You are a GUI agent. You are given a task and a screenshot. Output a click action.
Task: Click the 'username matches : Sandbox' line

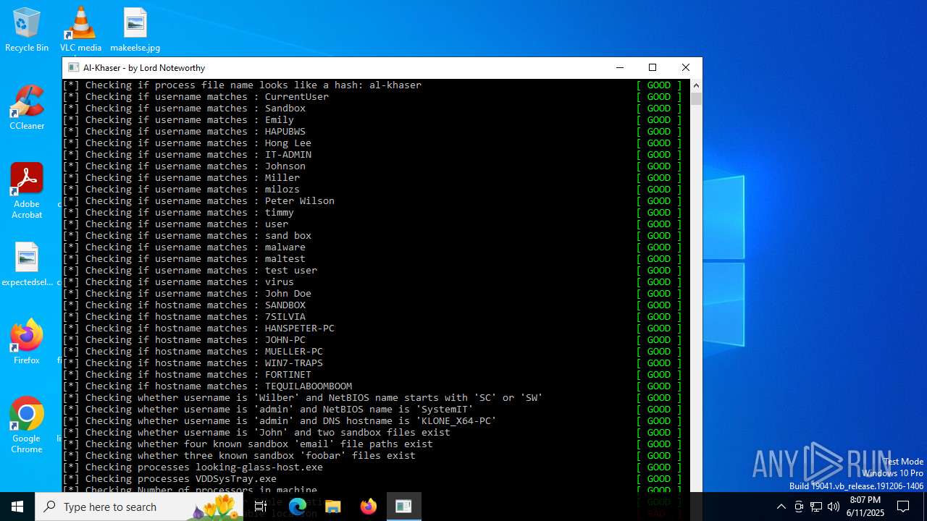tap(184, 109)
